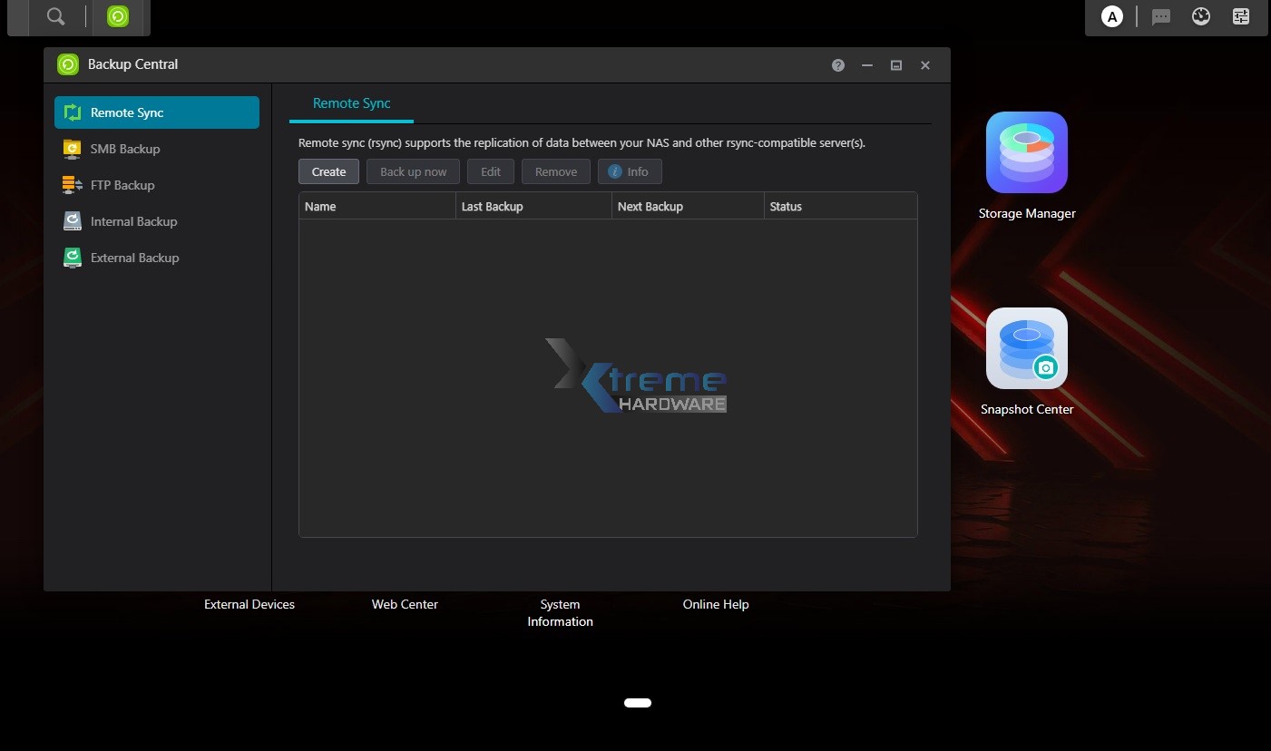Click the Create button
This screenshot has height=751, width=1271.
[328, 171]
